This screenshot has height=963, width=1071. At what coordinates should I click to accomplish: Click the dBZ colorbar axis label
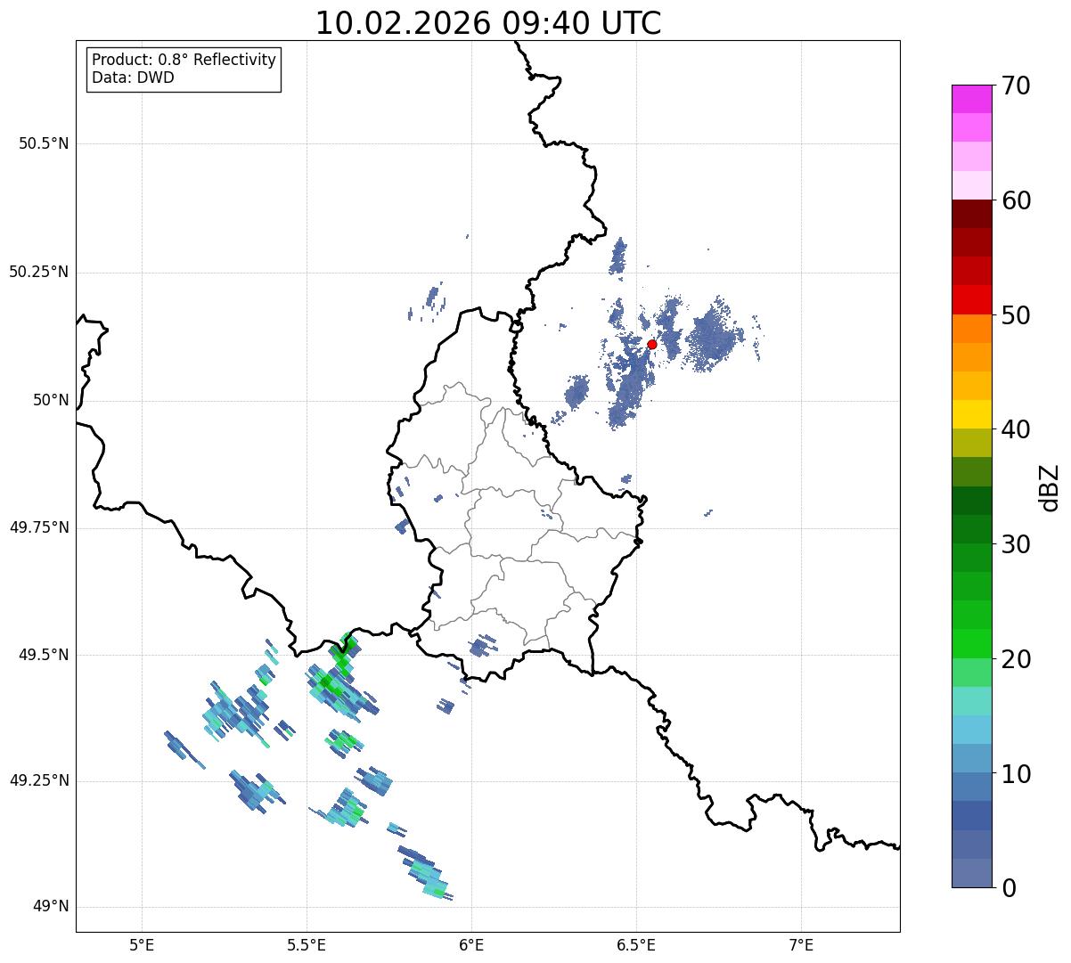click(1050, 487)
